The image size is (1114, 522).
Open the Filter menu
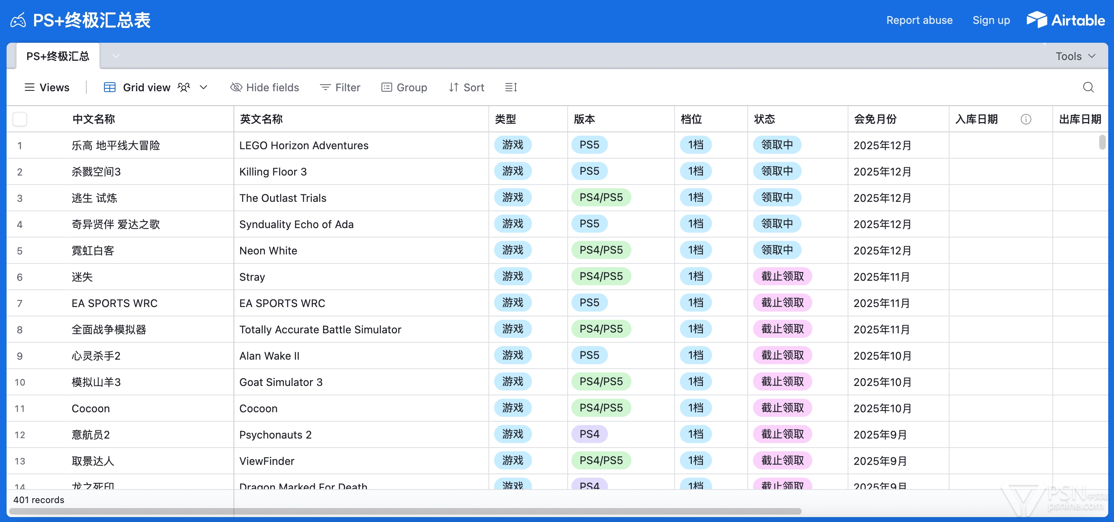[340, 88]
